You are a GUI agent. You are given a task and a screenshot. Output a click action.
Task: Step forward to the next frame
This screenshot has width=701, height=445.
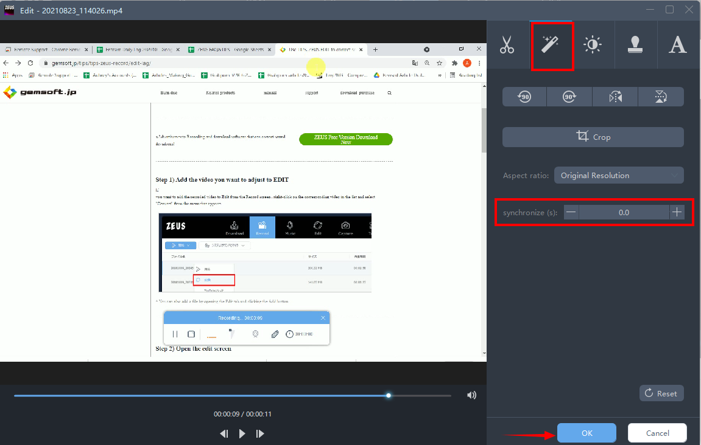tap(259, 433)
